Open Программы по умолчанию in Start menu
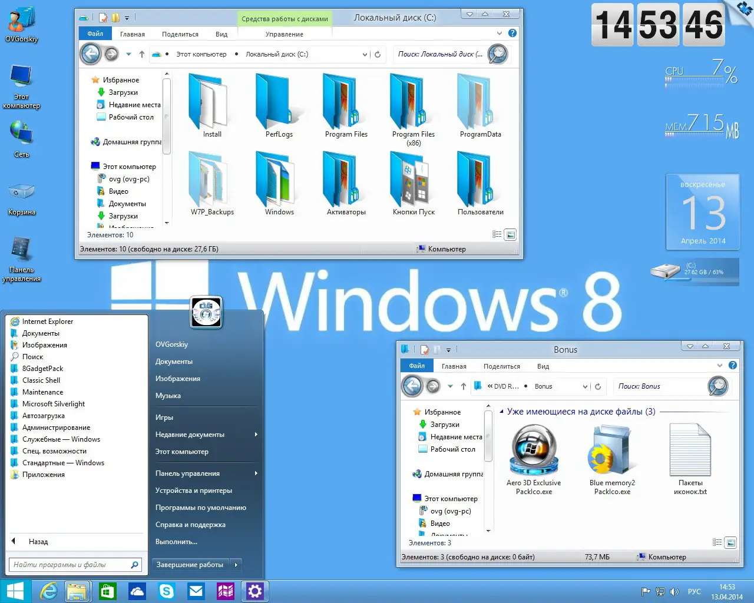This screenshot has height=603, width=754. pyautogui.click(x=201, y=508)
